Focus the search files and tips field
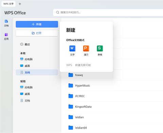Image resolution: width=163 pixels, height=133 pixels. click(108, 13)
